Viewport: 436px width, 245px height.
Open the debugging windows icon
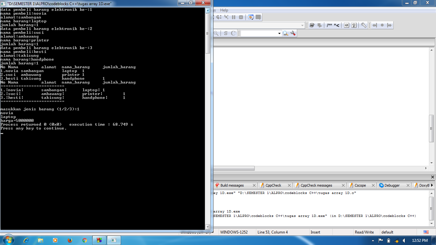tap(251, 17)
